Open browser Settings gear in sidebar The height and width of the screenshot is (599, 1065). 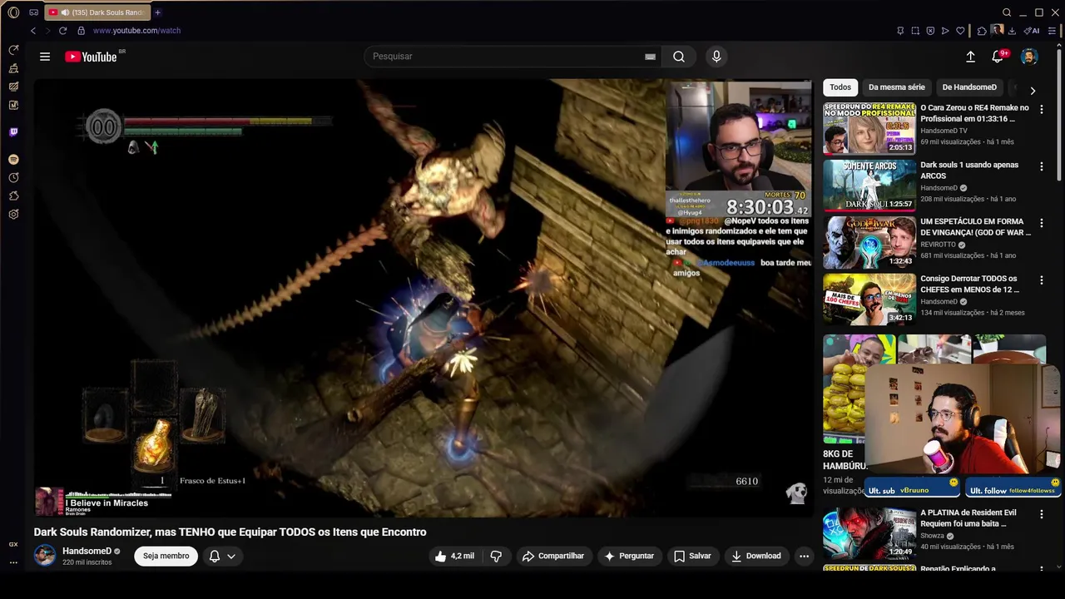[x=13, y=214]
